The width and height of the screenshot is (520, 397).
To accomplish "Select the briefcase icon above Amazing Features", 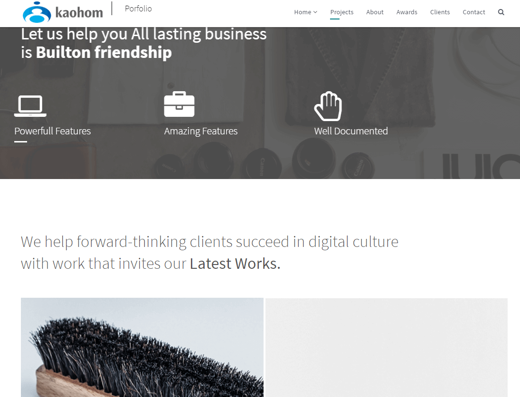I will [179, 104].
